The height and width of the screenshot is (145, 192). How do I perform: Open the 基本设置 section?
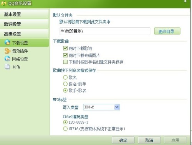coord(24,14)
